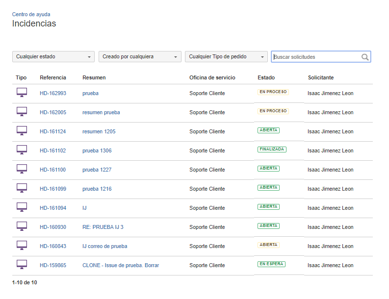Screen dimensions: 389x299
Task: Open reference HD-161100
Action: [x=52, y=170]
